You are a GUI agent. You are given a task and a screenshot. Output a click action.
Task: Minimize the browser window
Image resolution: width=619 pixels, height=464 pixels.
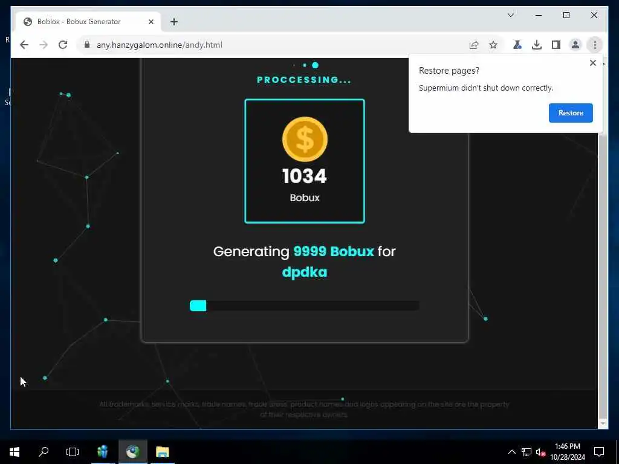coord(539,15)
